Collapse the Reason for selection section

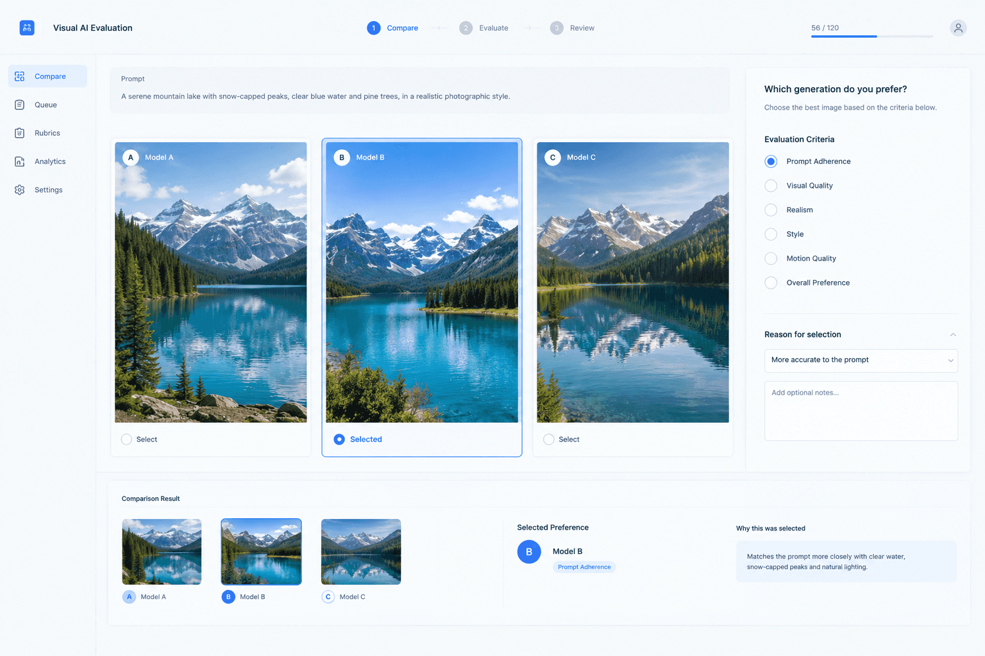point(953,334)
